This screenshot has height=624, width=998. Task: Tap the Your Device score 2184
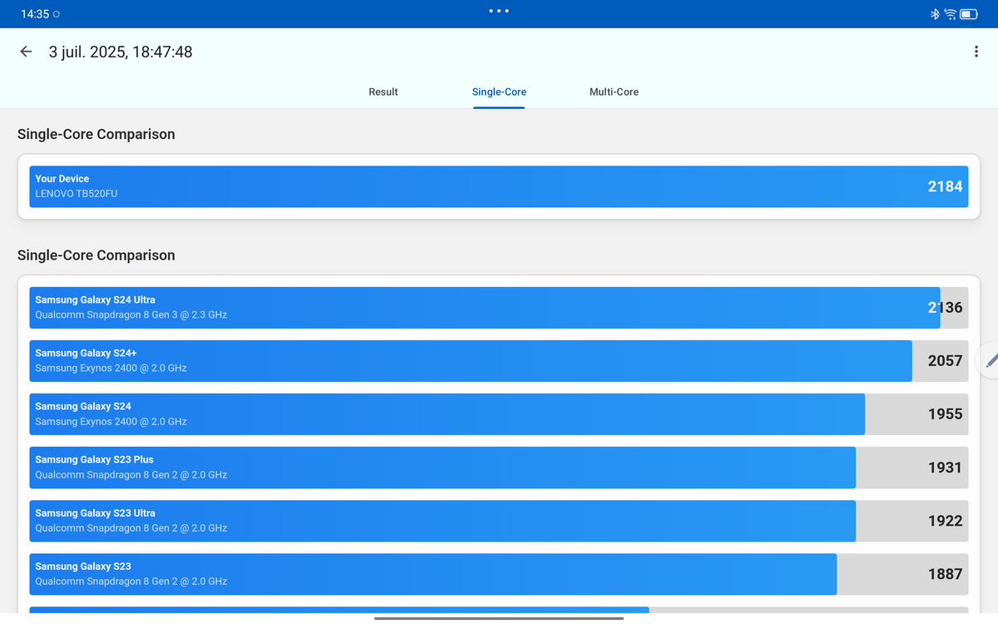[945, 186]
